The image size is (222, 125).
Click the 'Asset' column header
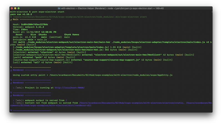(19, 34)
